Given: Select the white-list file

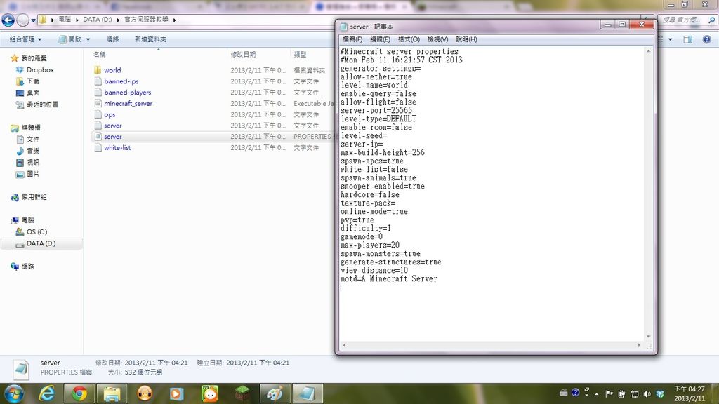Looking at the screenshot, I should [117, 147].
